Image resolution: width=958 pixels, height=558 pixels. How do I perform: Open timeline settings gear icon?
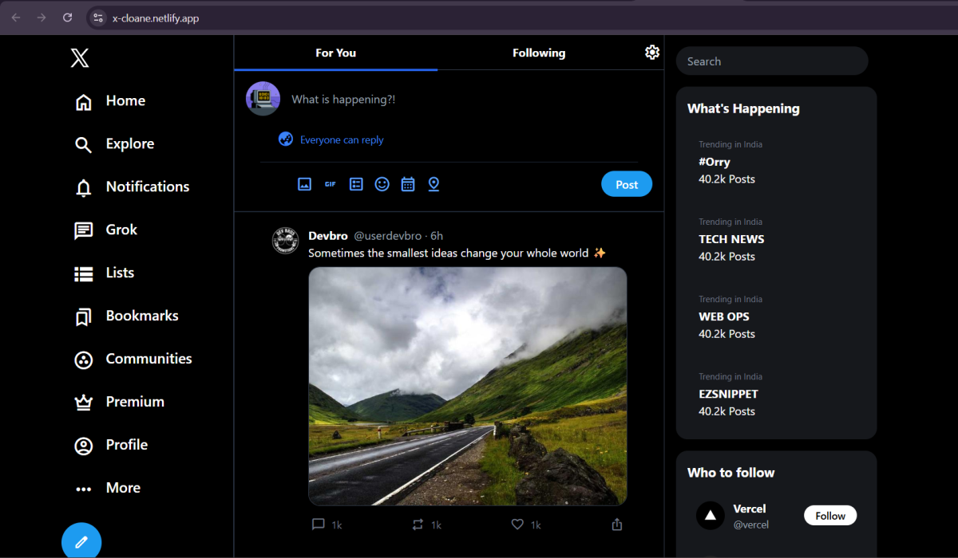coord(652,53)
